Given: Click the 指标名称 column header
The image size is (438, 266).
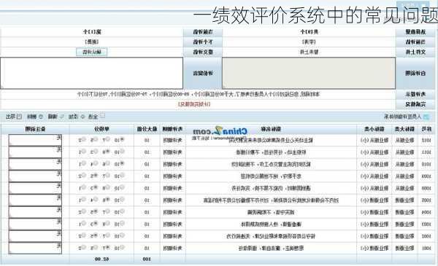Looking at the screenshot, I should pyautogui.click(x=271, y=129).
